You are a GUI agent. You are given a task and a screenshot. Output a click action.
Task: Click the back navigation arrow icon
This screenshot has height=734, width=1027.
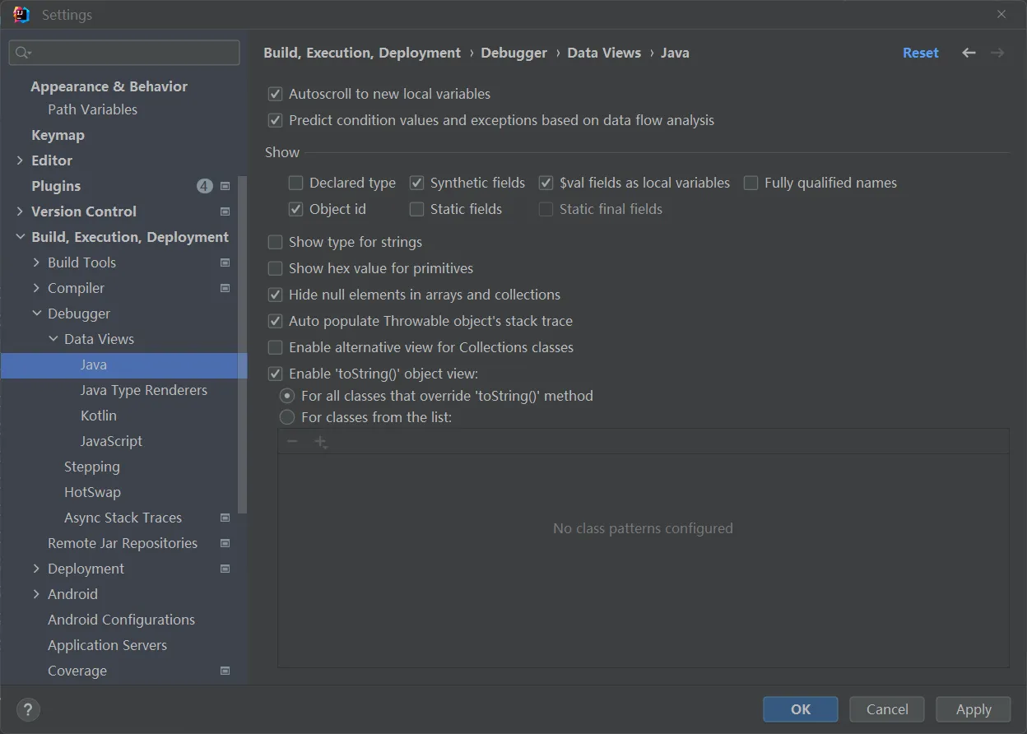[969, 53]
